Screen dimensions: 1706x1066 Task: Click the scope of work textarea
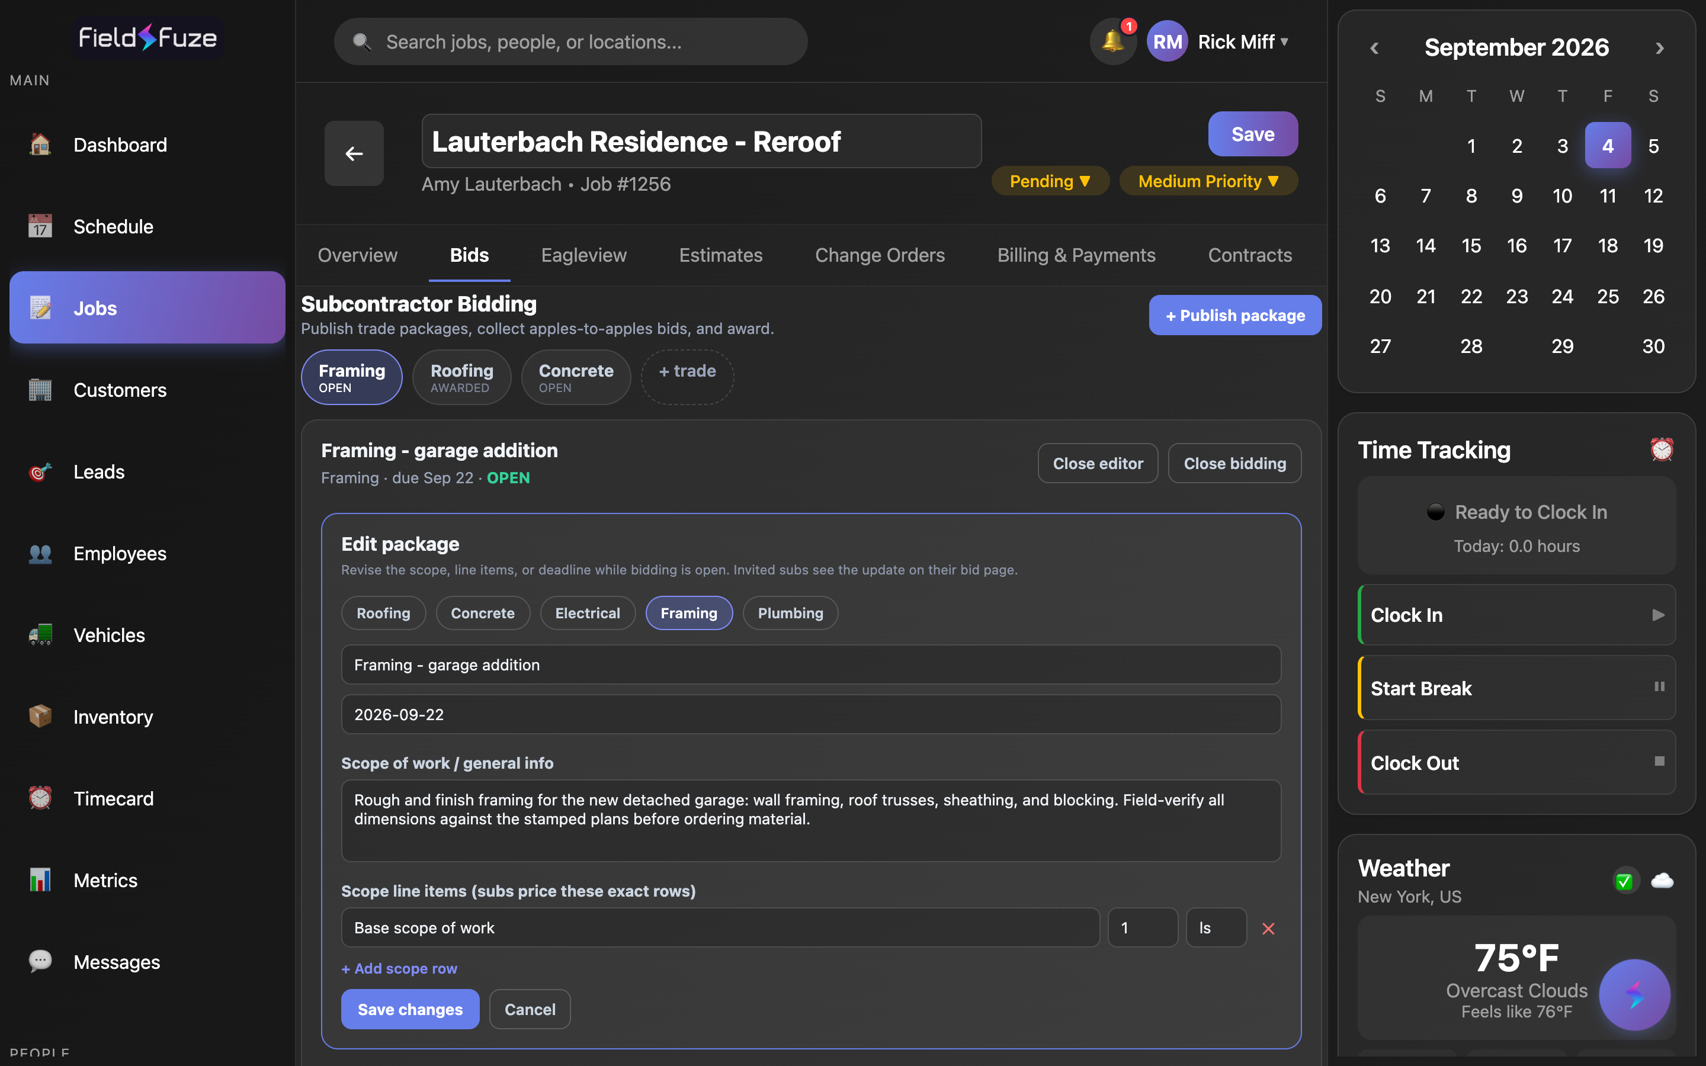click(811, 821)
